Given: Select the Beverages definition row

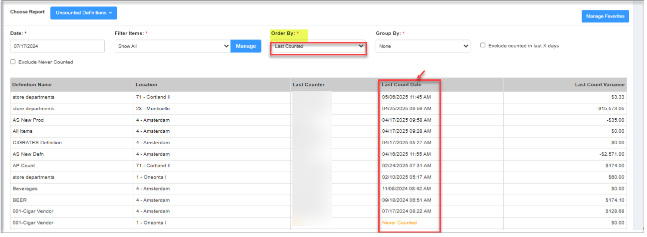Looking at the screenshot, I should (x=25, y=189).
